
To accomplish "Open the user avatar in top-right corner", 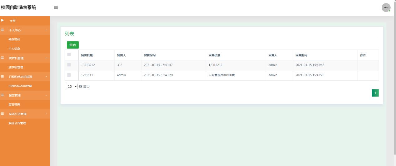I will pyautogui.click(x=386, y=7).
